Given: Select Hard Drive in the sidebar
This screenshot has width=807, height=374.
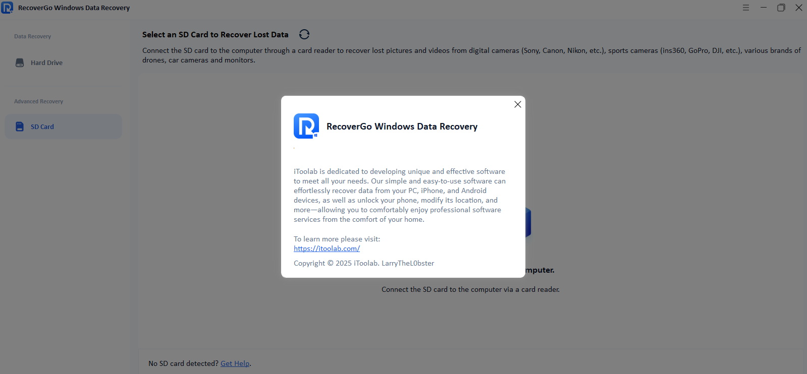Looking at the screenshot, I should pyautogui.click(x=63, y=63).
